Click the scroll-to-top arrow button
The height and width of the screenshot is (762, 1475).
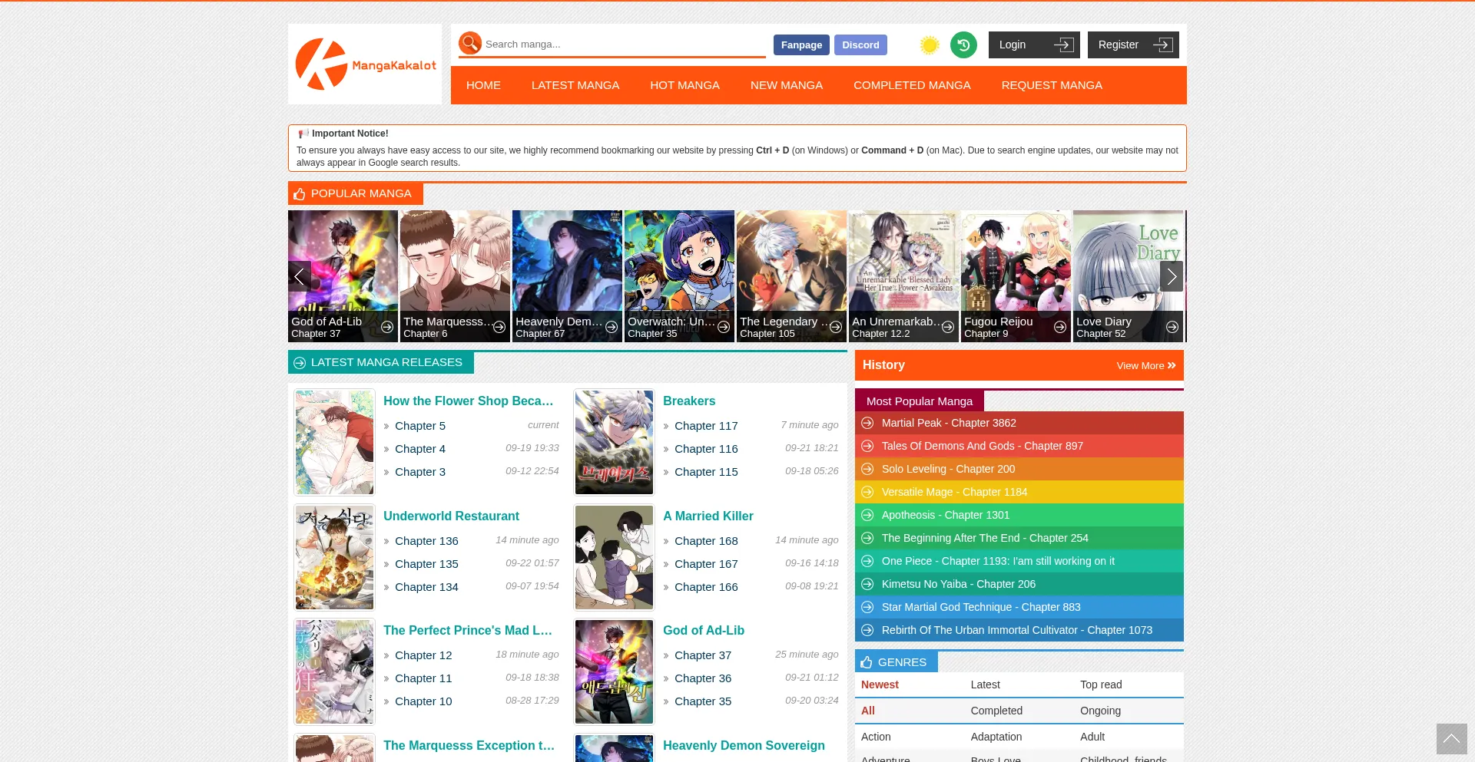pyautogui.click(x=1451, y=739)
